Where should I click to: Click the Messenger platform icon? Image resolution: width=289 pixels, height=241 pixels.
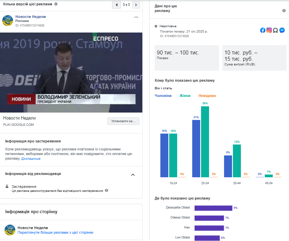pyautogui.click(x=282, y=30)
